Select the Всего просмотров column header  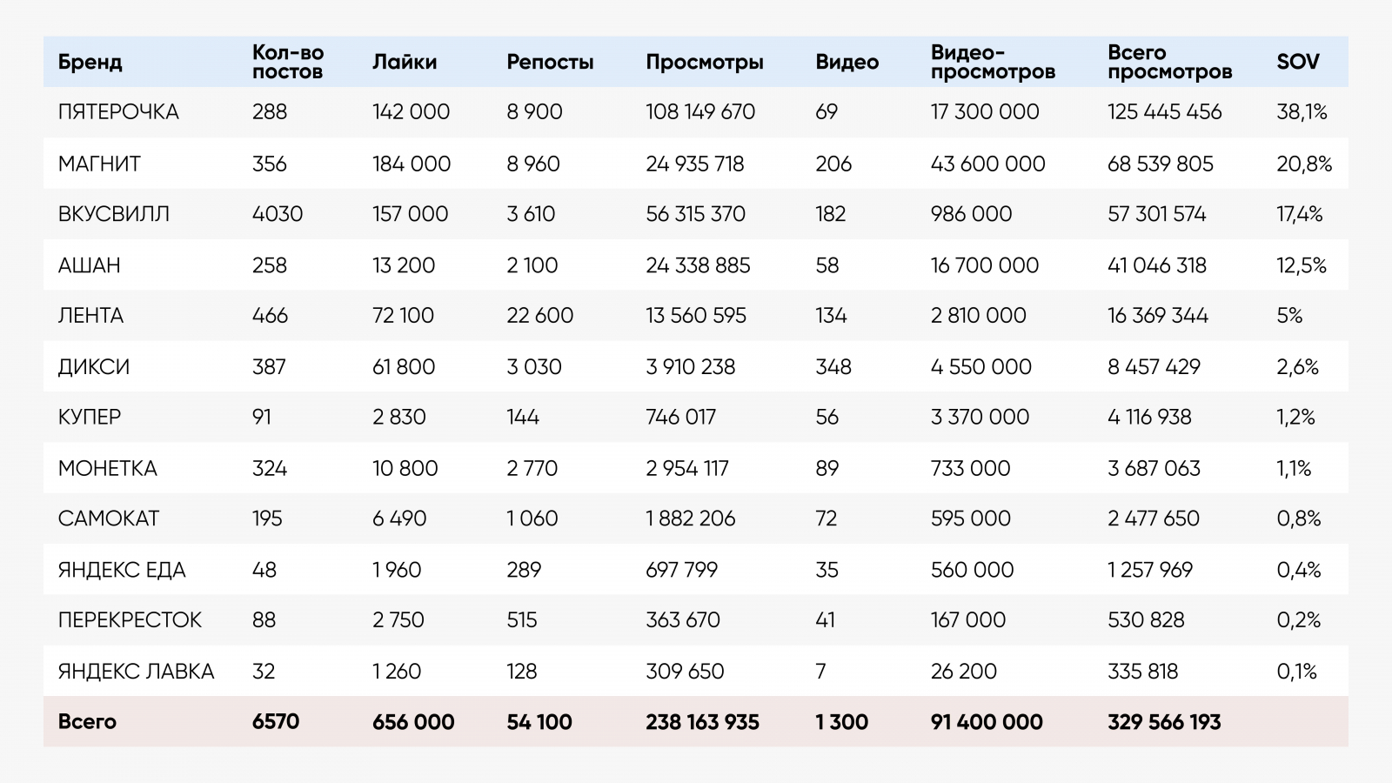1169,63
